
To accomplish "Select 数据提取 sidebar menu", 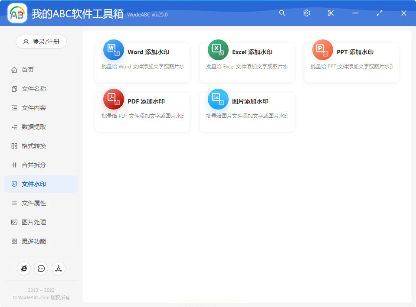I will [x=41, y=127].
